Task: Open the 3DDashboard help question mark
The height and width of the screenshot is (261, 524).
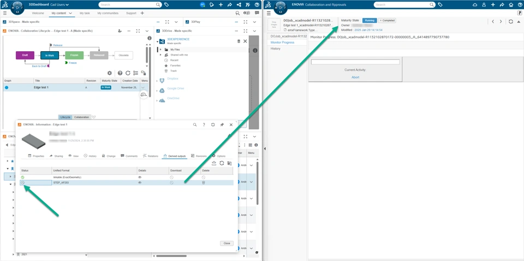Action: tap(257, 5)
